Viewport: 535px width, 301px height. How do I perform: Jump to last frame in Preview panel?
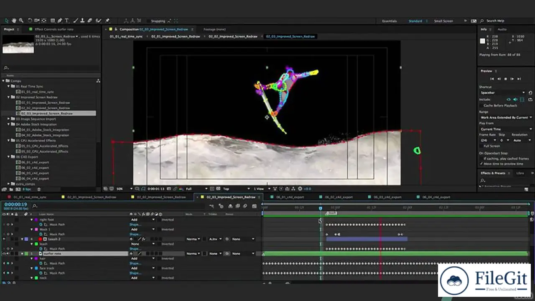click(x=519, y=79)
